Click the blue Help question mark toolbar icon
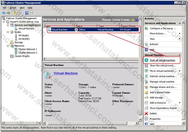Screen dimensions: 188x132 click(x=27, y=13)
